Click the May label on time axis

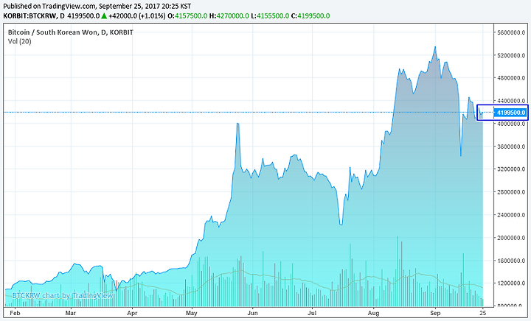[191, 313]
